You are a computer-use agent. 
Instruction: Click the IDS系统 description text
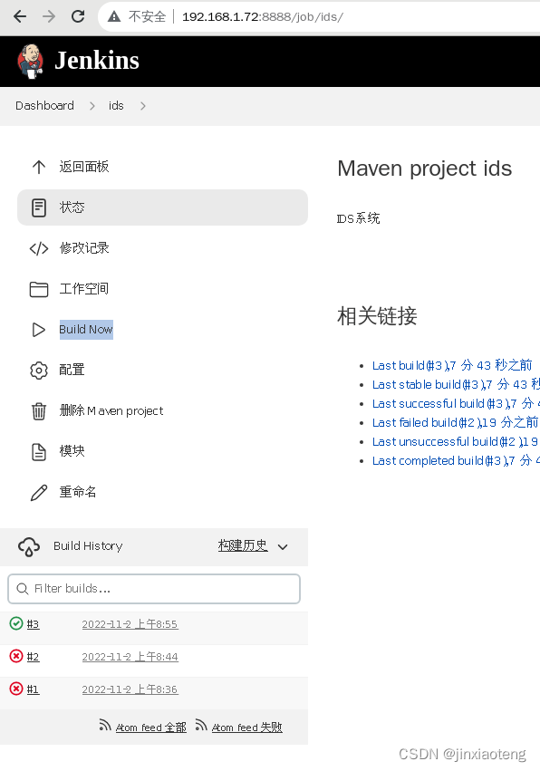(x=358, y=219)
